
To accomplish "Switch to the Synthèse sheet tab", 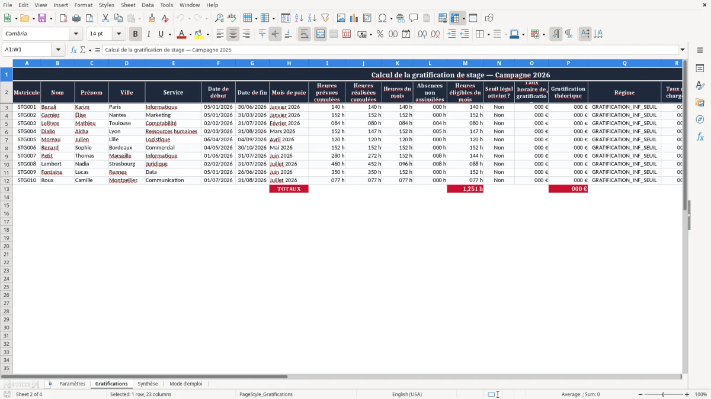I will pos(148,384).
